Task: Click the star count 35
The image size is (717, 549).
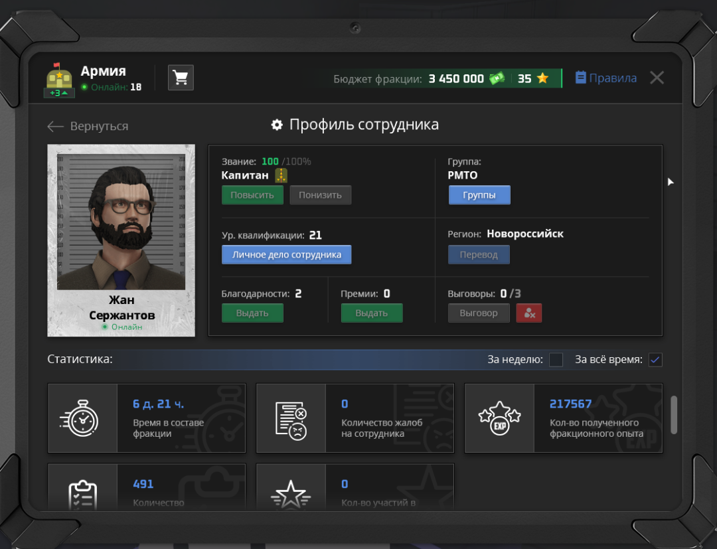Action: click(524, 78)
